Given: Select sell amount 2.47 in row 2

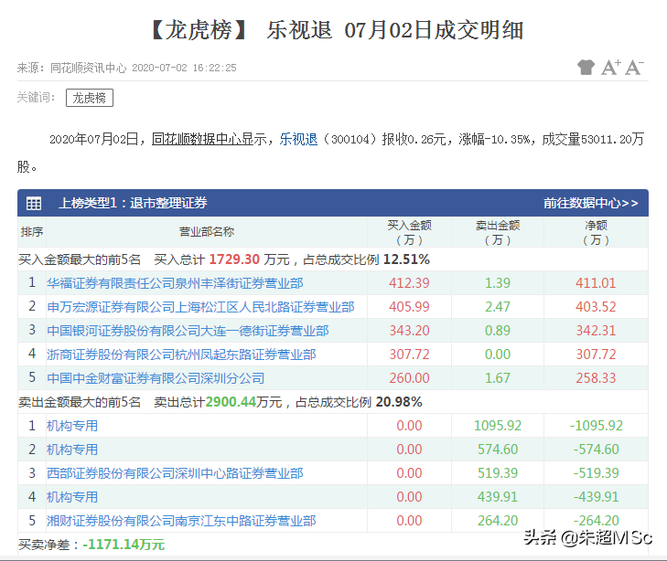Looking at the screenshot, I should pyautogui.click(x=498, y=307).
